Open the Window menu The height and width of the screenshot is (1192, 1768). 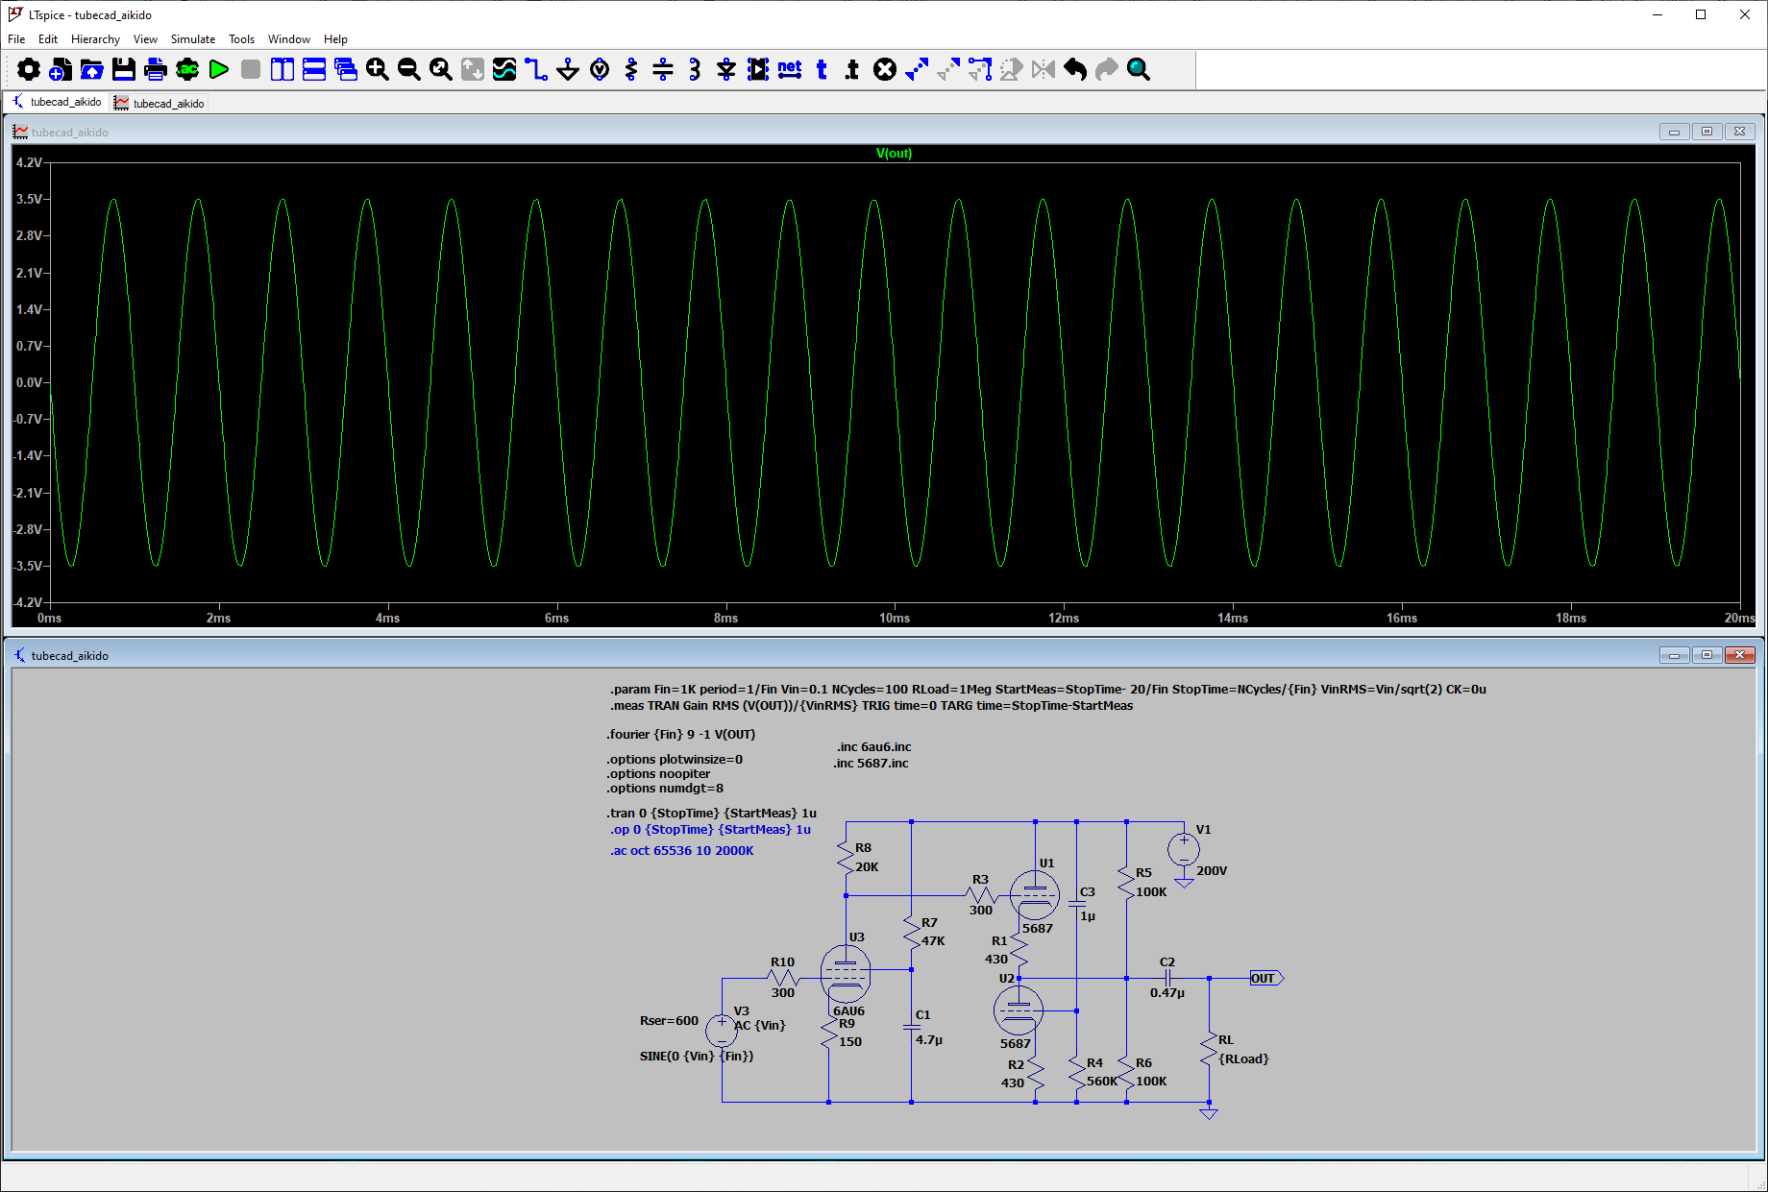(x=289, y=39)
